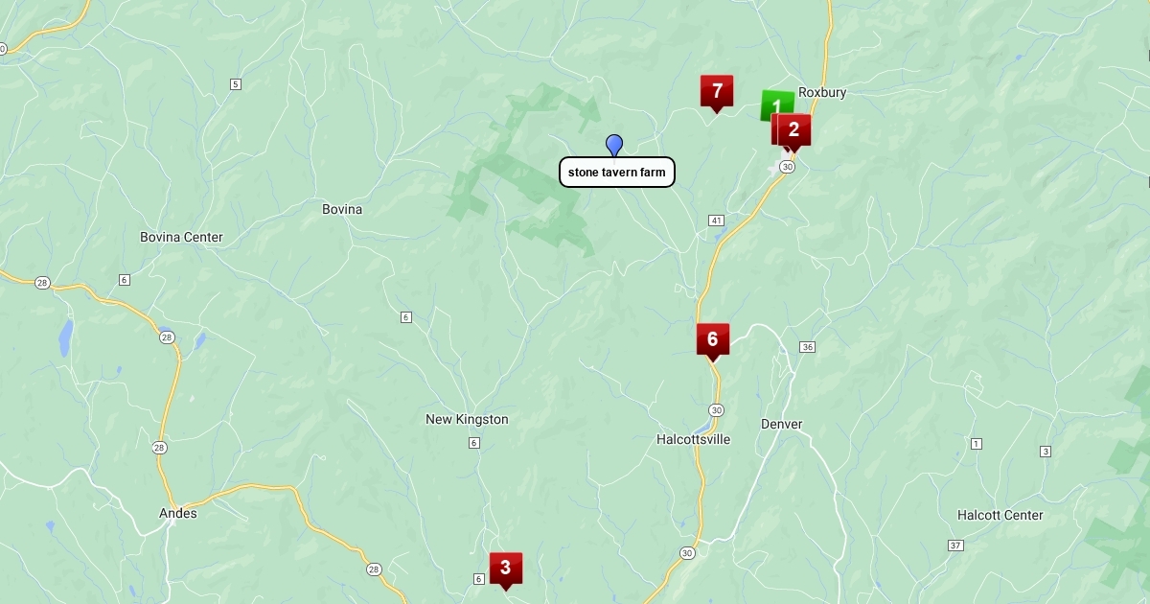Click the blue stone tavern farm pin
This screenshot has width=1150, height=604.
coord(614,145)
